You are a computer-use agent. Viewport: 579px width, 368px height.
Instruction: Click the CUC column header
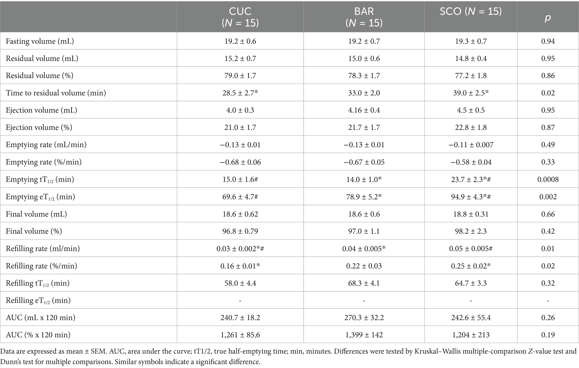click(240, 17)
